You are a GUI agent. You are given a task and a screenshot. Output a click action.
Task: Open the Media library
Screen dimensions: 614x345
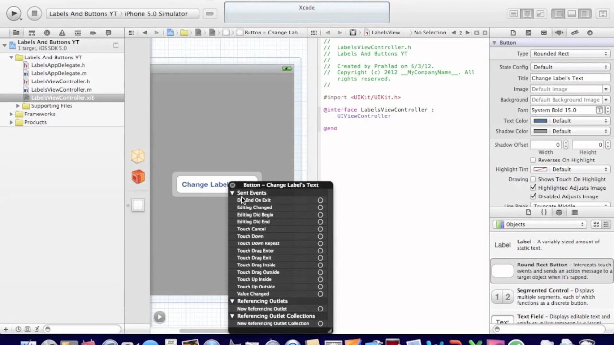(575, 212)
